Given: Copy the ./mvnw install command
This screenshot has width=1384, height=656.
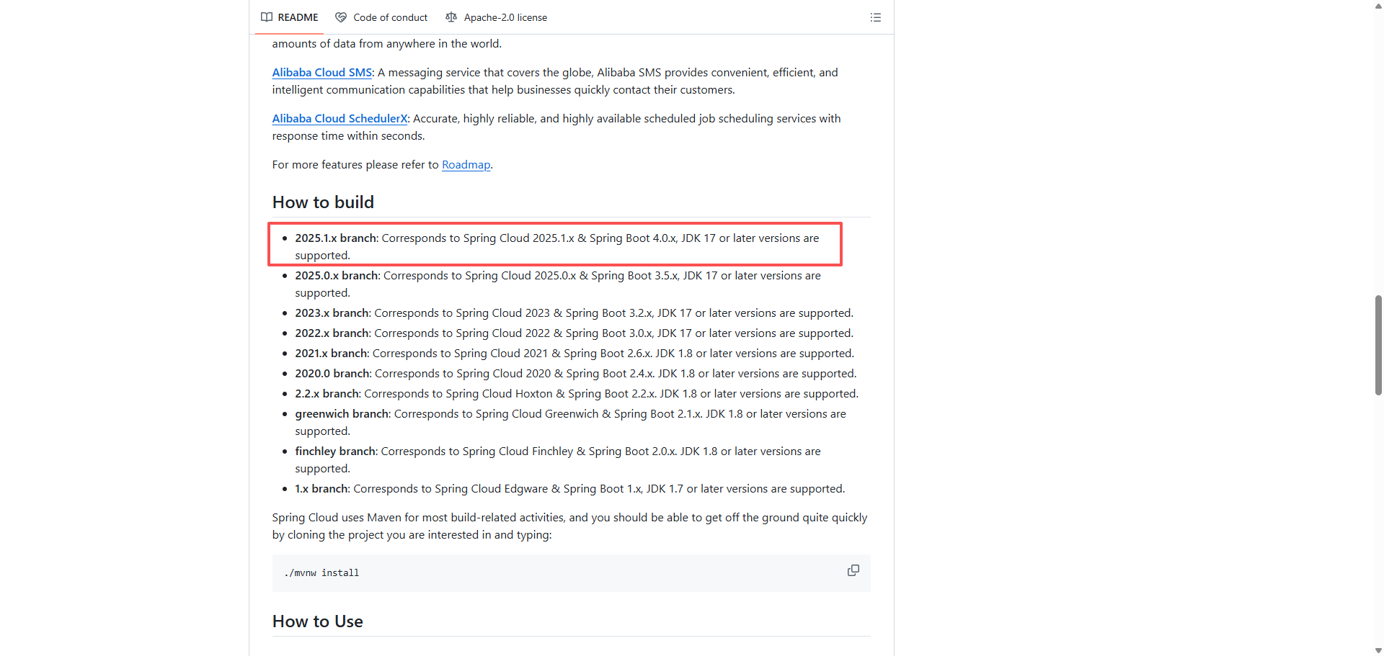Looking at the screenshot, I should (853, 570).
